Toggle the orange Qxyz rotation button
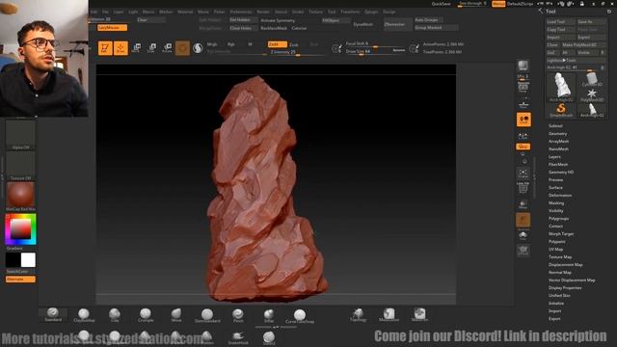Screen dimensions: 617x347 coord(523,147)
